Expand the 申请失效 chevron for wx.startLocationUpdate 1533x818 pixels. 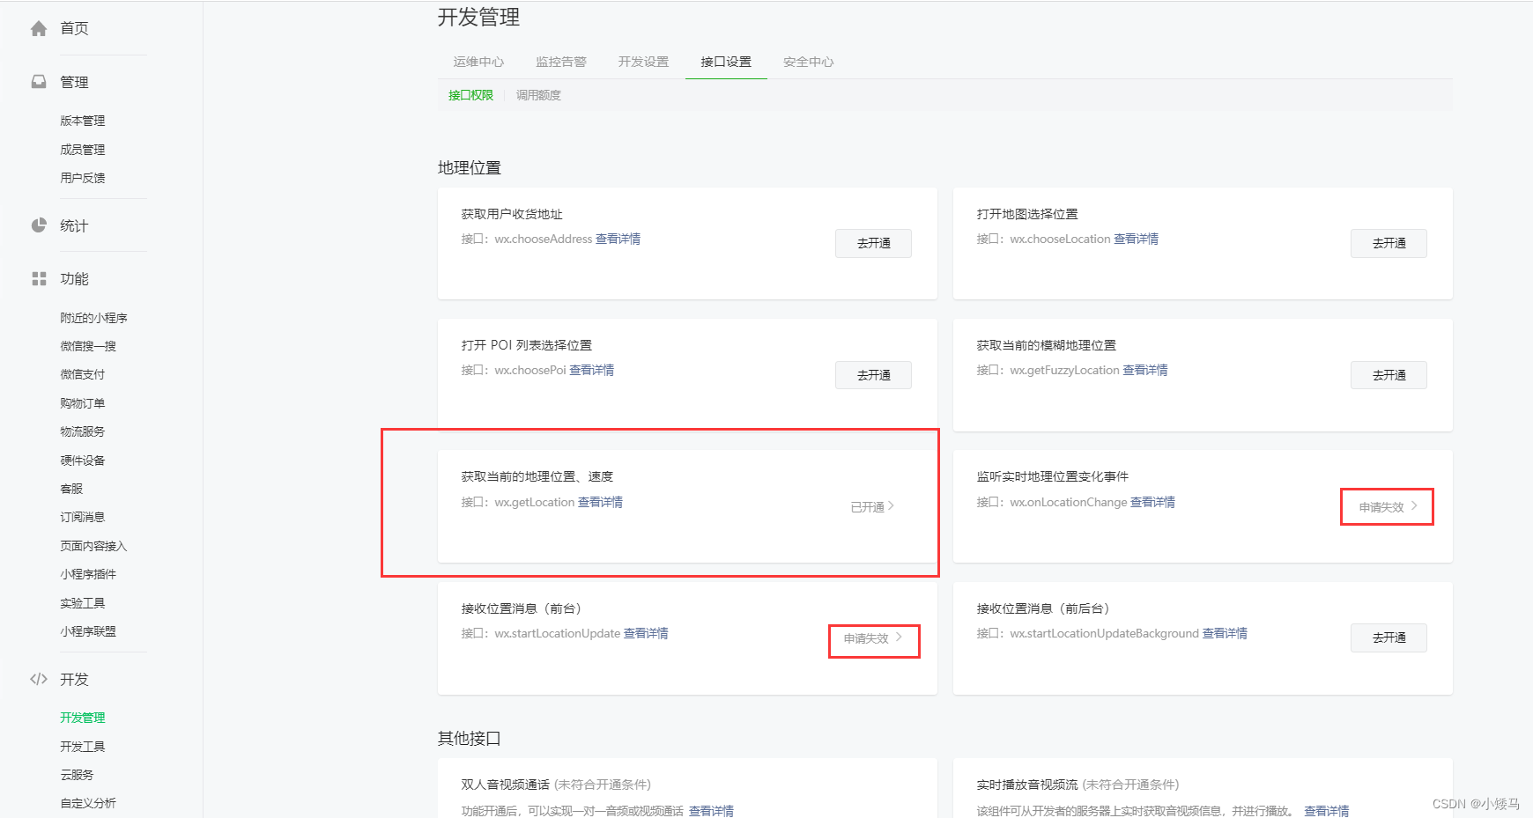871,637
